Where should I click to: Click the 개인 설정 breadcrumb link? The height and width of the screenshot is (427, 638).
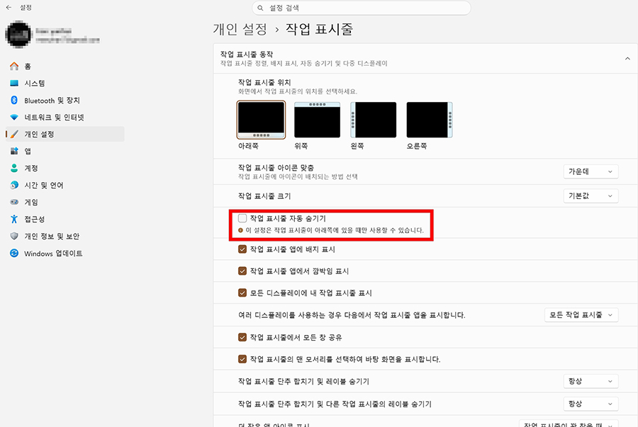point(240,29)
